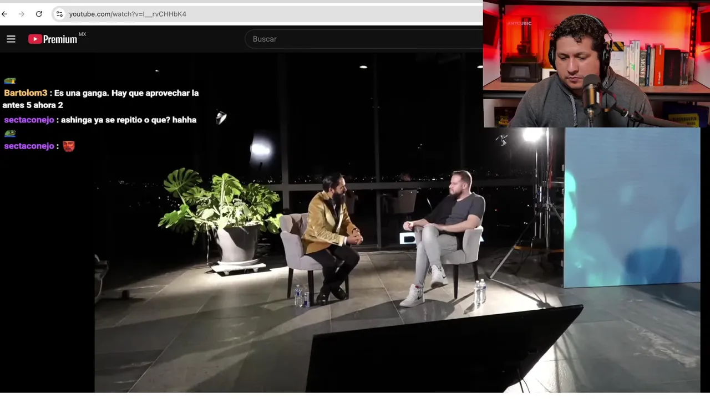Click sectaconejo's 'ashinga ya se repitio' message
The width and height of the screenshot is (710, 399).
pyautogui.click(x=129, y=120)
